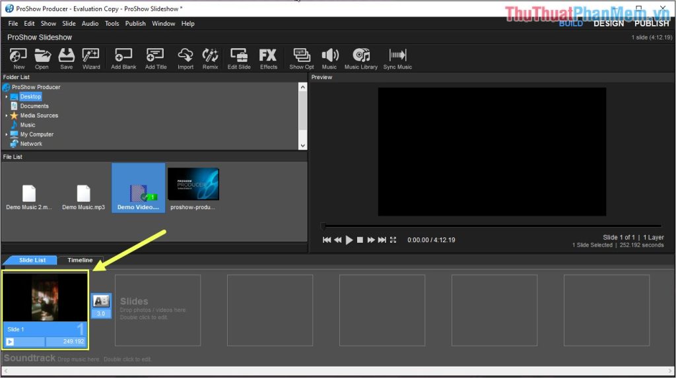This screenshot has height=378, width=676.
Task: Expand the My Computer node
Action: [6, 135]
